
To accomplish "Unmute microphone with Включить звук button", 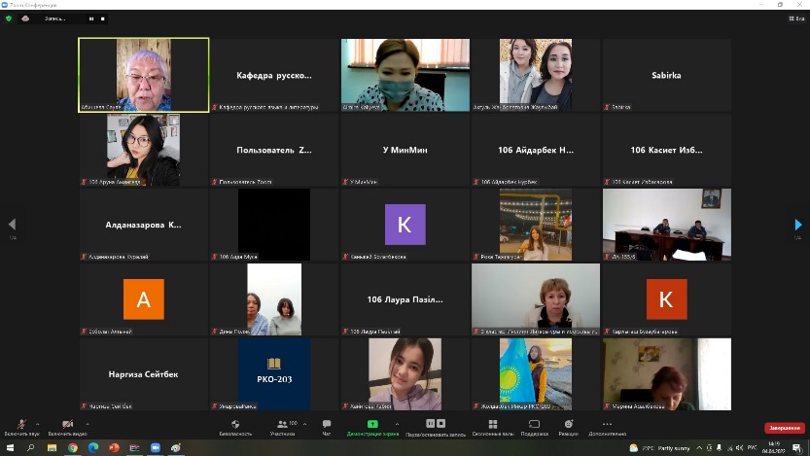I will point(21,426).
